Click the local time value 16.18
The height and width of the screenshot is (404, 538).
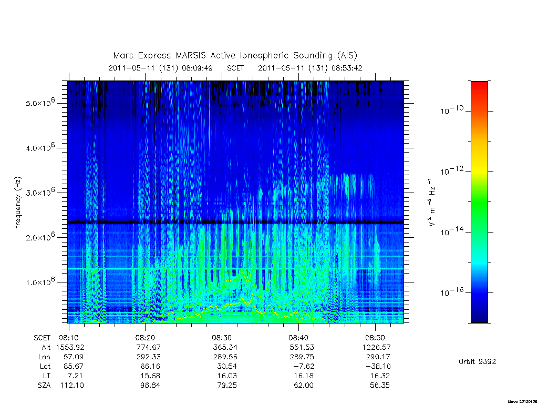point(304,376)
